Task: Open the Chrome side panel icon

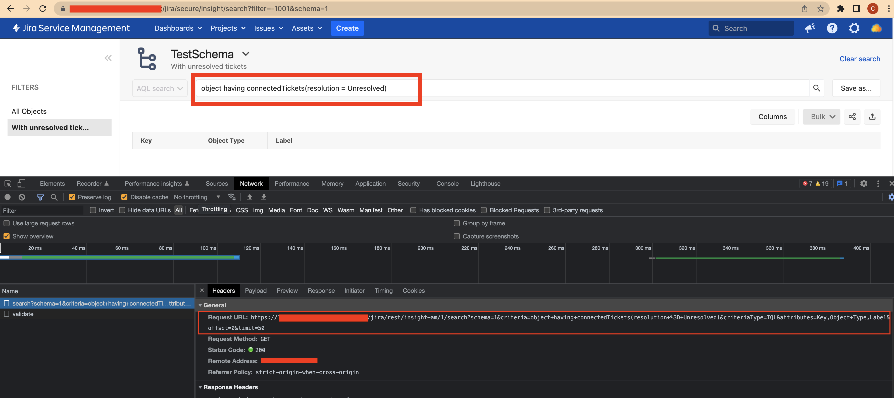Action: coord(857,9)
